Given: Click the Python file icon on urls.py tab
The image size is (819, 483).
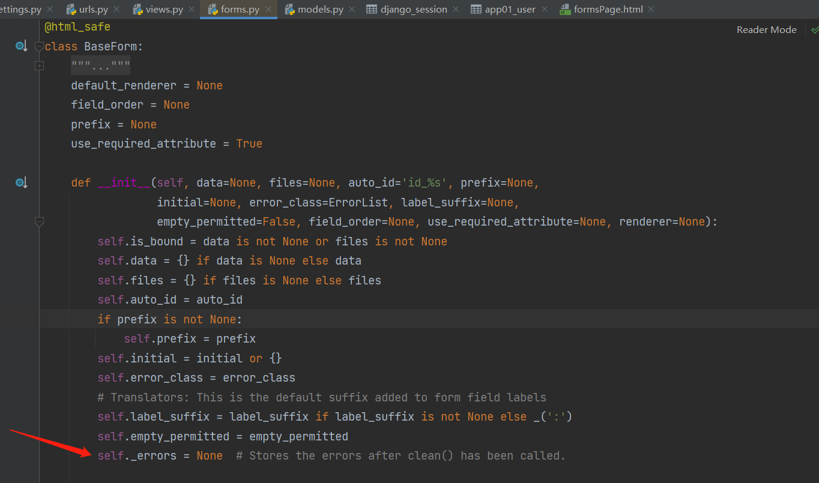Looking at the screenshot, I should click(71, 9).
